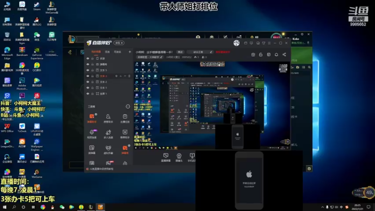The width and height of the screenshot is (375, 211).
Task: Open WPS Office desktop shortcut
Action: [x=7, y=128]
